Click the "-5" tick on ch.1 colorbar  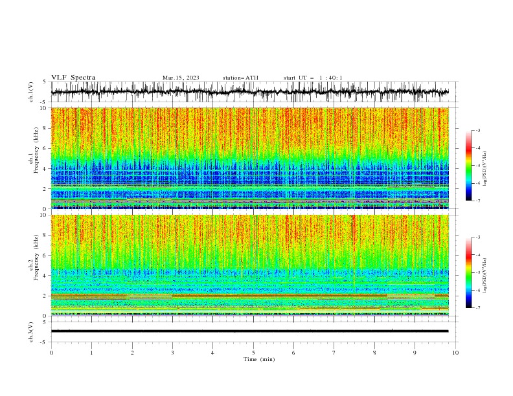[478, 166]
